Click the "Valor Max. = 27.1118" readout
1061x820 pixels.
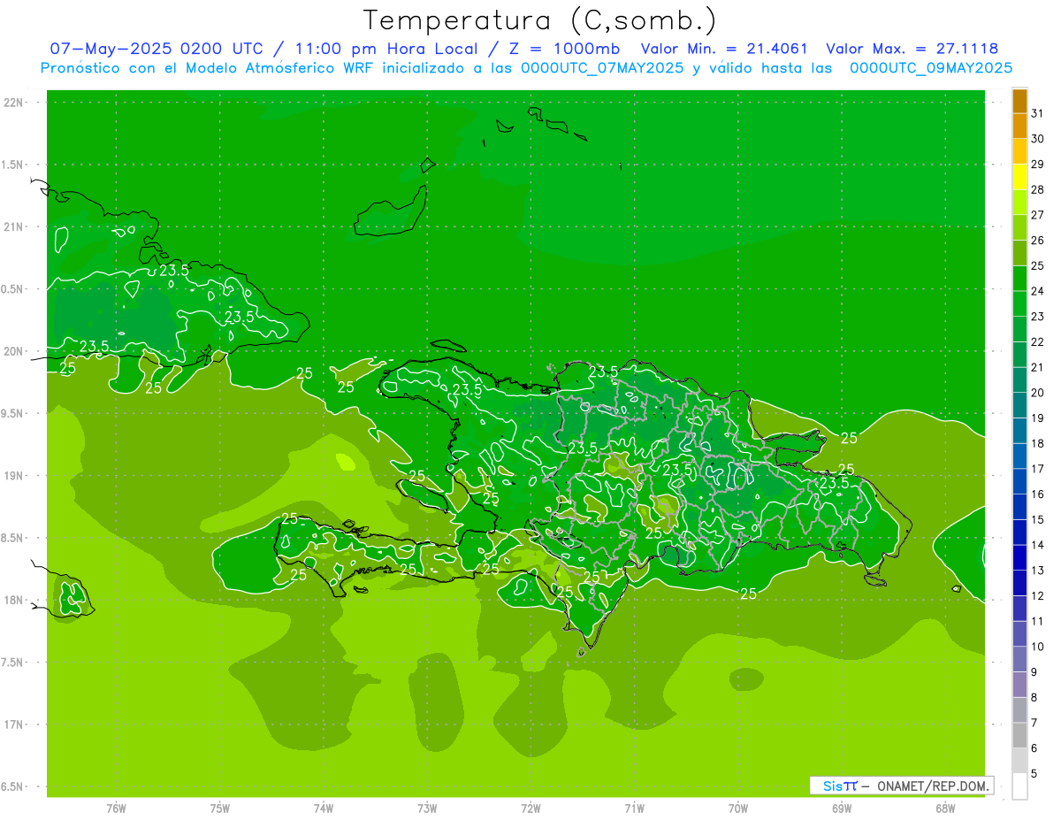tap(912, 49)
